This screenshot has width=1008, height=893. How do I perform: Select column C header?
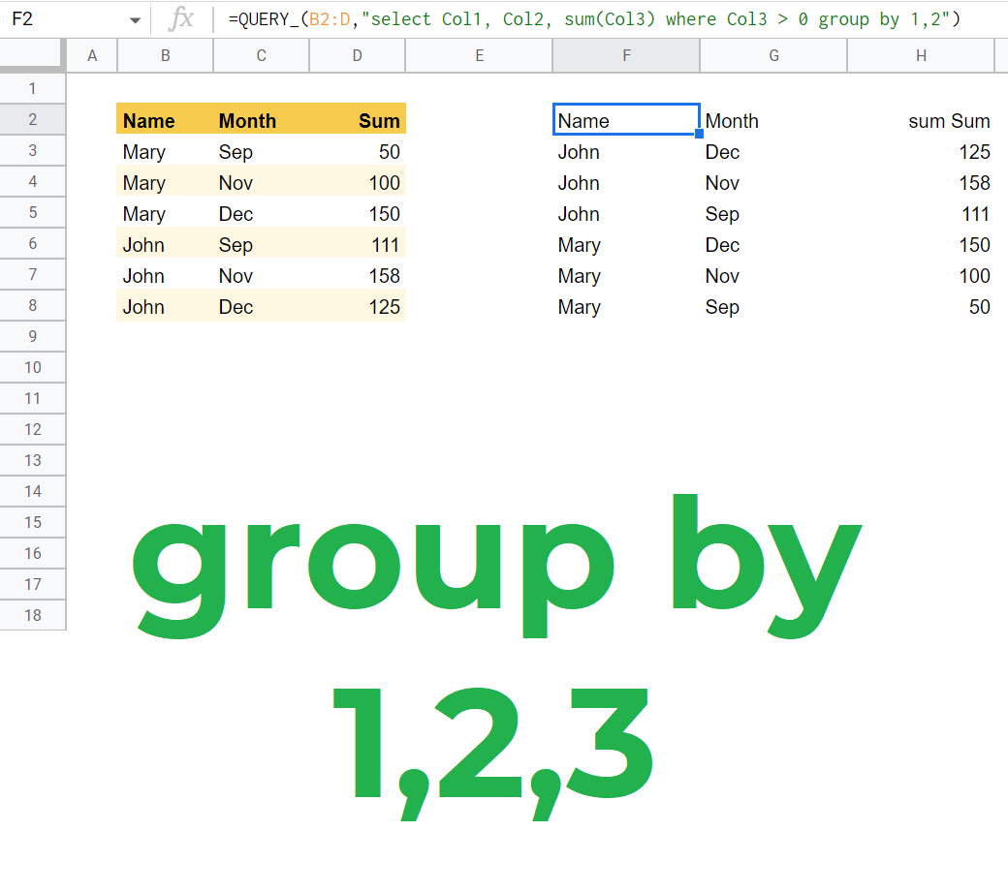point(261,56)
